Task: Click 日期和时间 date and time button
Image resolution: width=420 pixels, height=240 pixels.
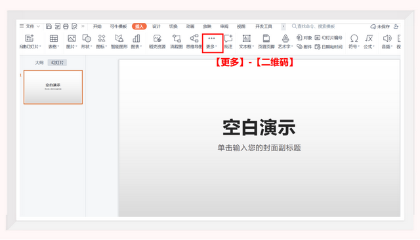Action: click(328, 46)
